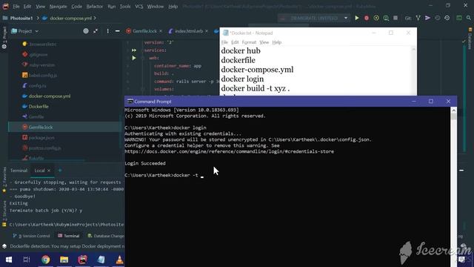Close the Local terminal tab
This screenshot has height=267, width=474.
(49, 171)
